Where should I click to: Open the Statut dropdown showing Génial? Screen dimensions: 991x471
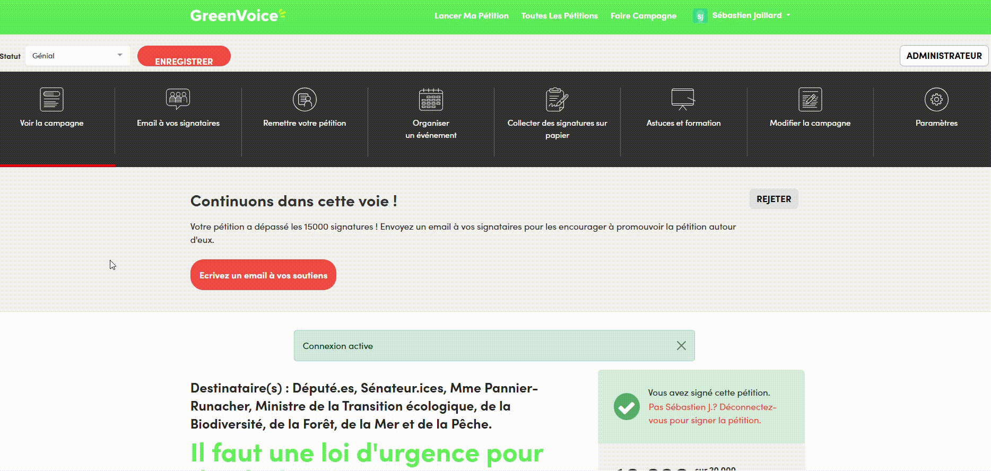click(77, 56)
